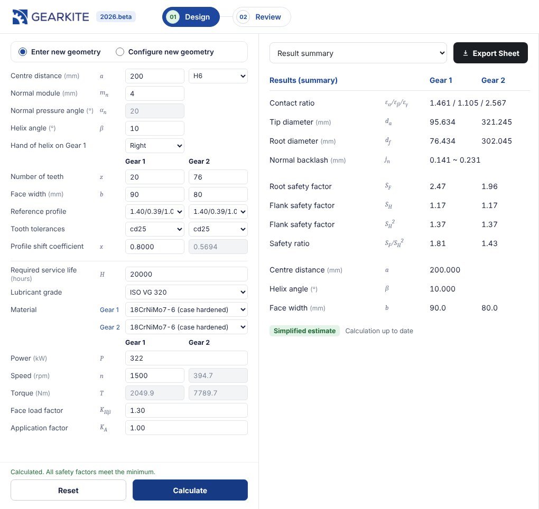Click the disabled Gear 1 torque field

coord(155,393)
